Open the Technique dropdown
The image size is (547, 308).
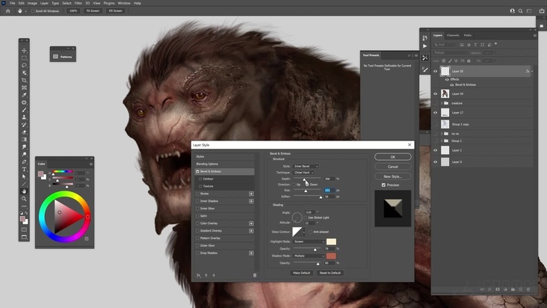(x=303, y=172)
